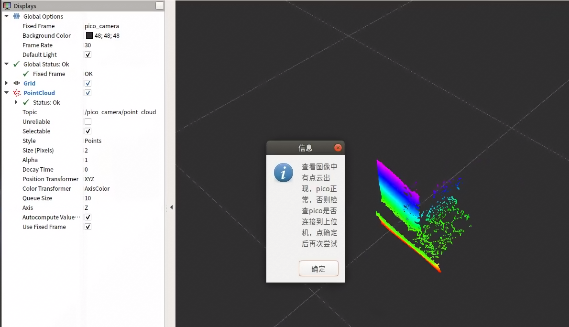Click the PointCloud red dots icon
Viewport: 569px width, 327px height.
pyautogui.click(x=17, y=93)
